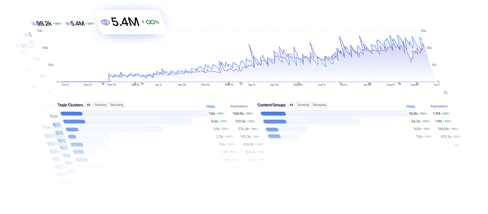The height and width of the screenshot is (214, 488).
Task: Select content group bar with 10.1k clicks
Action: pos(286,129)
